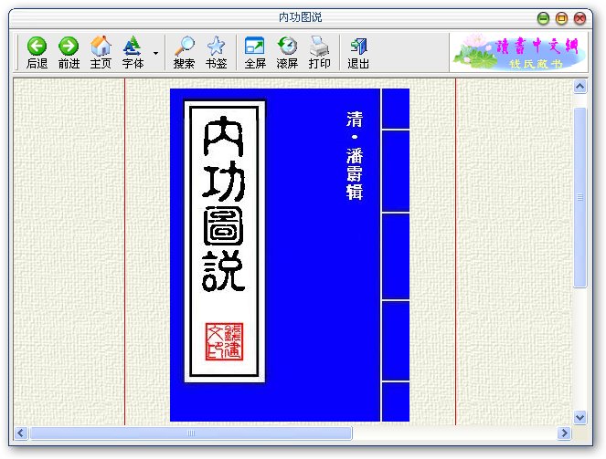The image size is (606, 459).
Task: Minimize the 内功图说 window
Action: tap(544, 18)
